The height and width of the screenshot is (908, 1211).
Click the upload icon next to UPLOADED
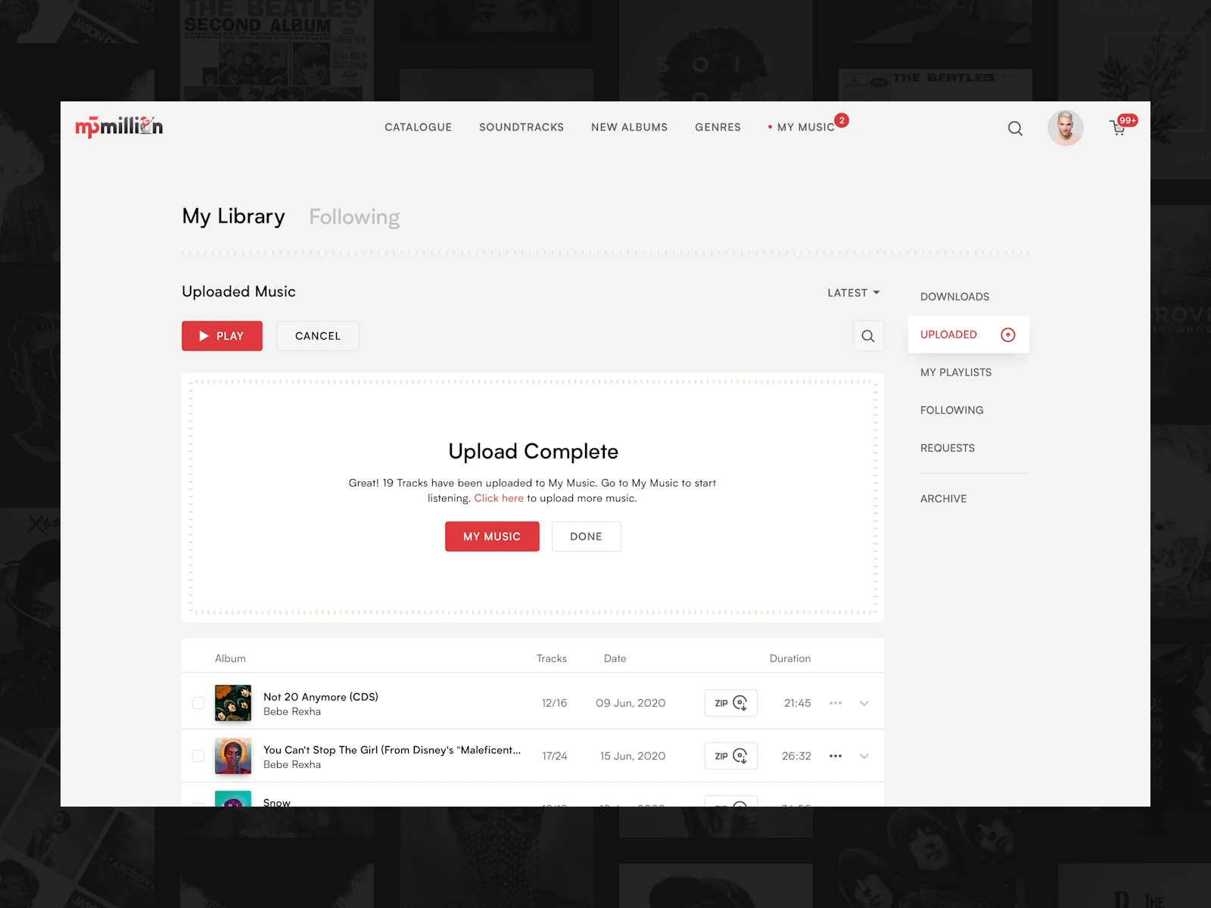[1007, 334]
